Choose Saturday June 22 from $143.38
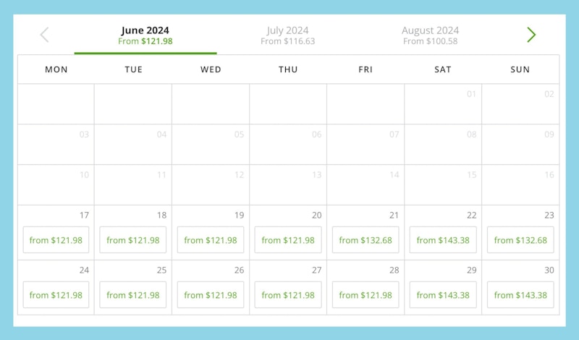 443,240
